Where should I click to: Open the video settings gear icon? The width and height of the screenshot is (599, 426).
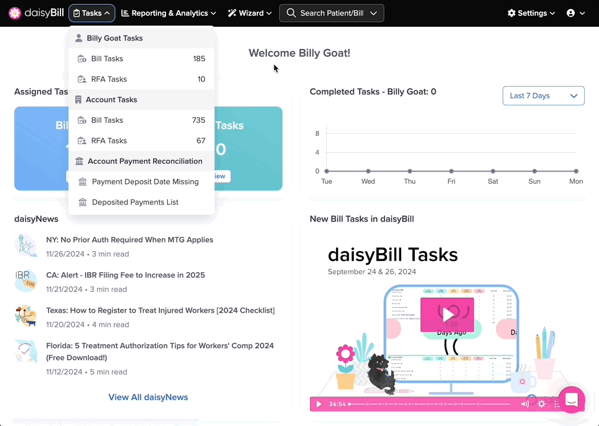[x=542, y=404]
